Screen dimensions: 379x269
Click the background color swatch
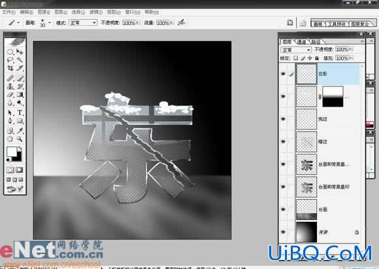(x=18, y=158)
